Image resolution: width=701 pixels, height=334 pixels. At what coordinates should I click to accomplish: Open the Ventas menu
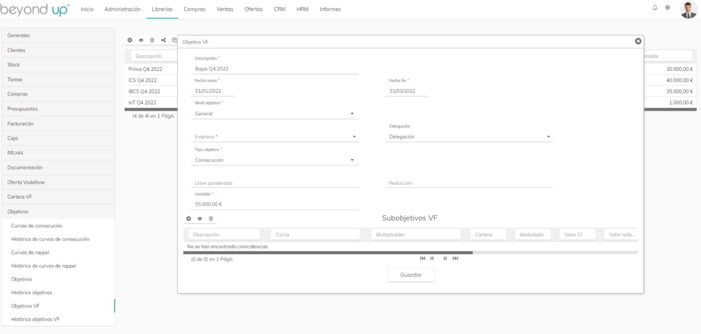point(224,9)
